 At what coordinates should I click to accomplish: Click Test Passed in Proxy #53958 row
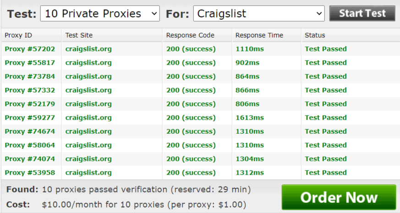pos(326,173)
